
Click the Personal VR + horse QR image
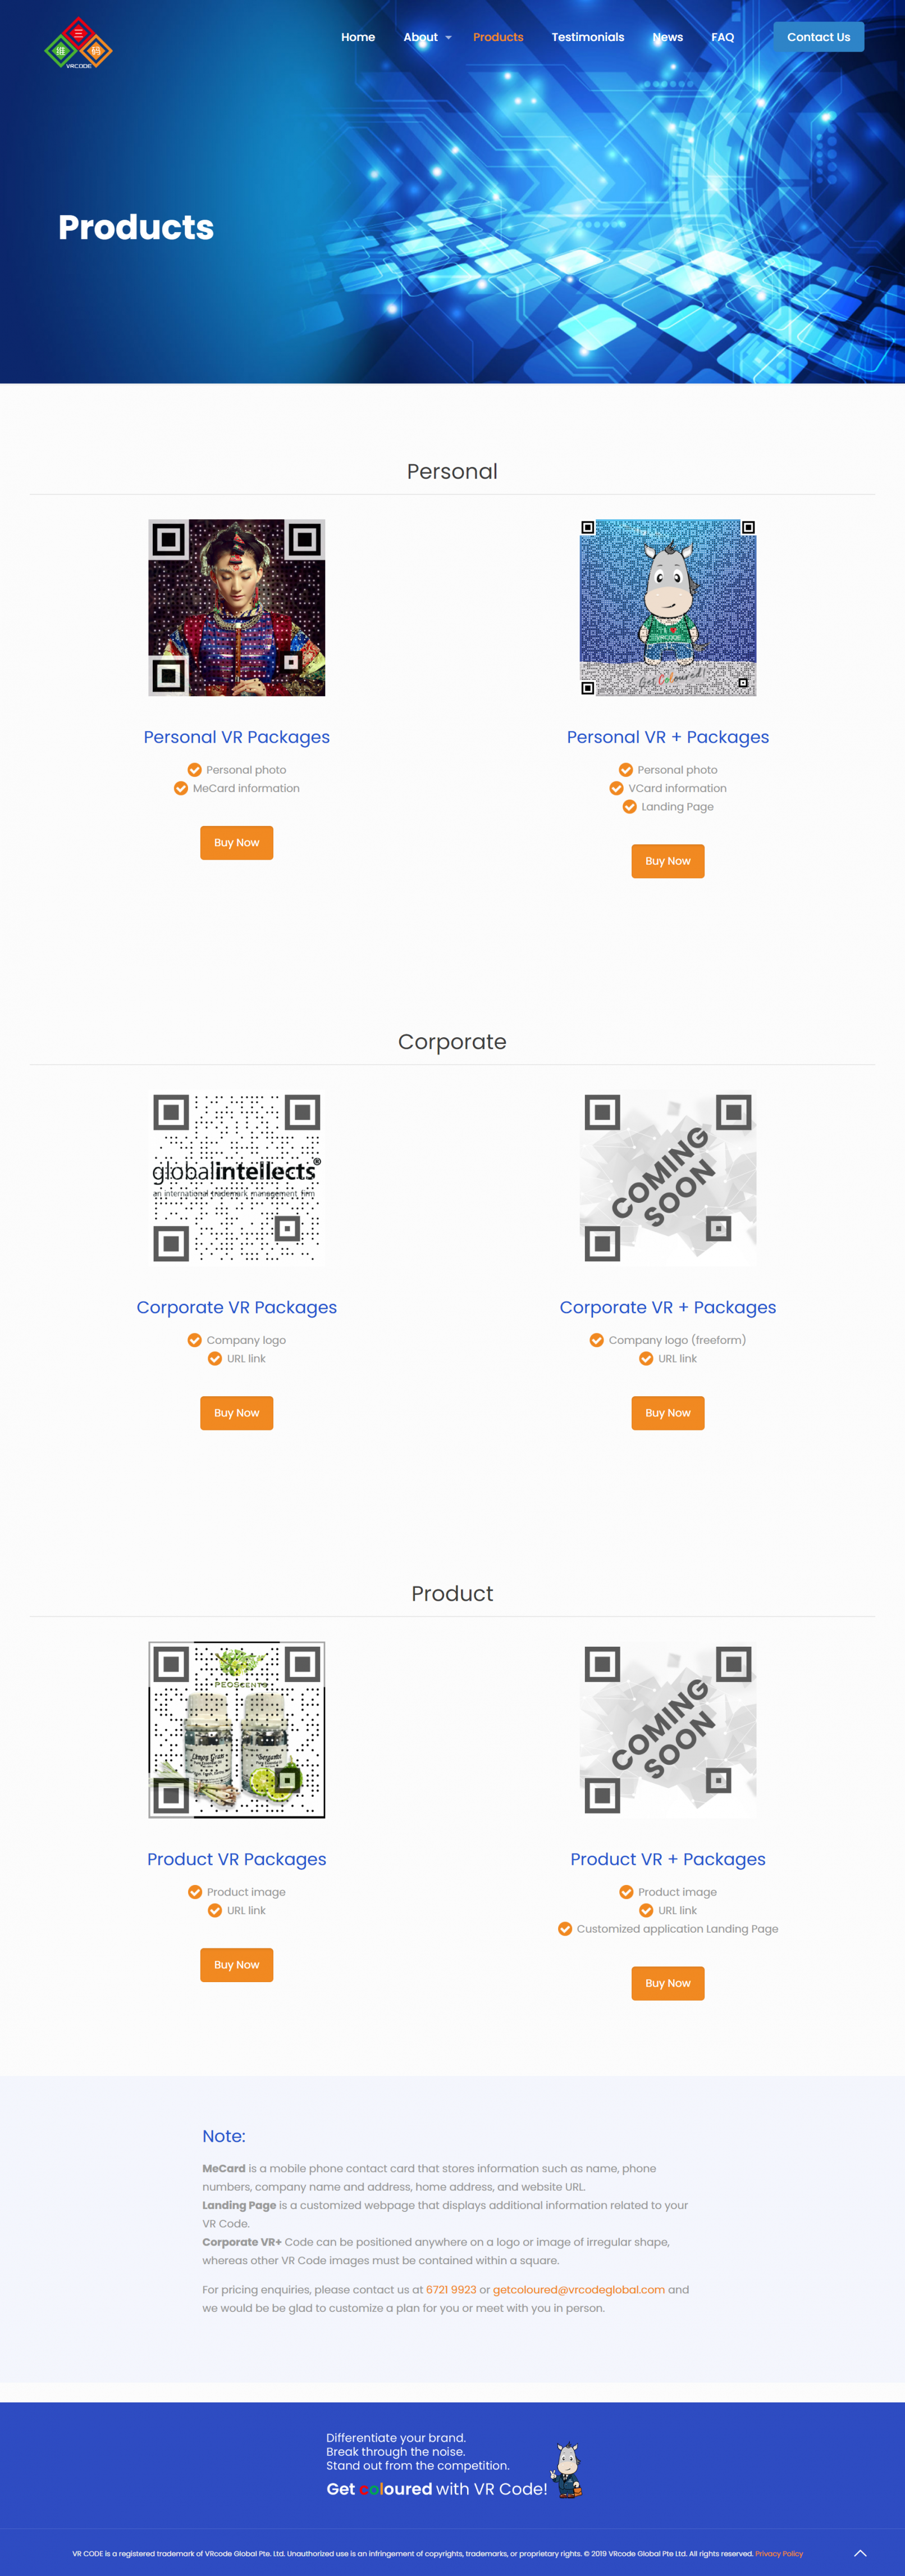pyautogui.click(x=668, y=607)
